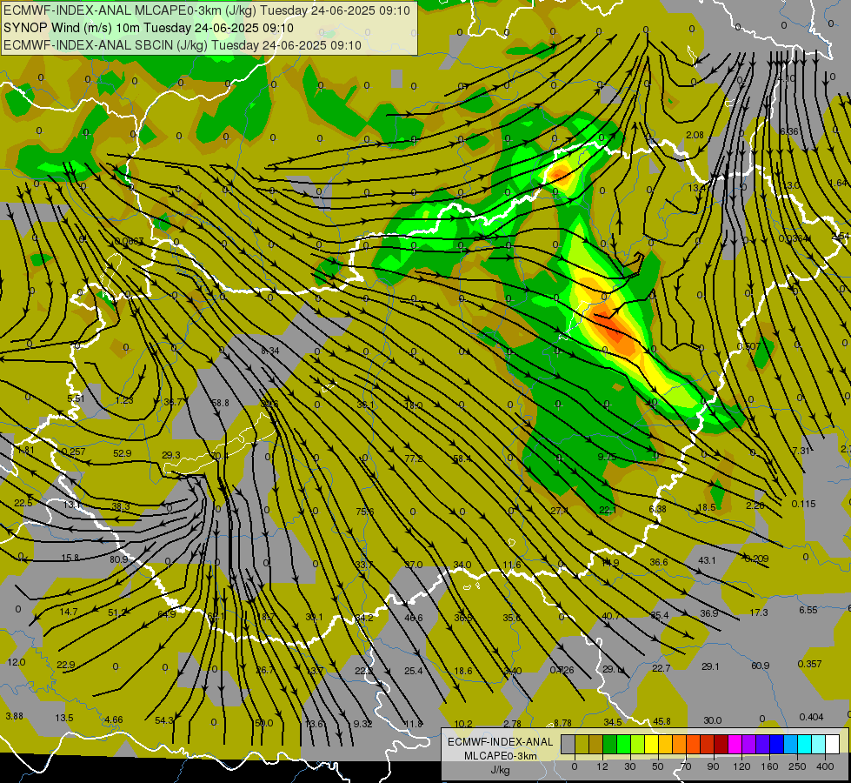Viewport: 851px width, 783px height.
Task: Click the map value 34.5
Action: click(613, 722)
